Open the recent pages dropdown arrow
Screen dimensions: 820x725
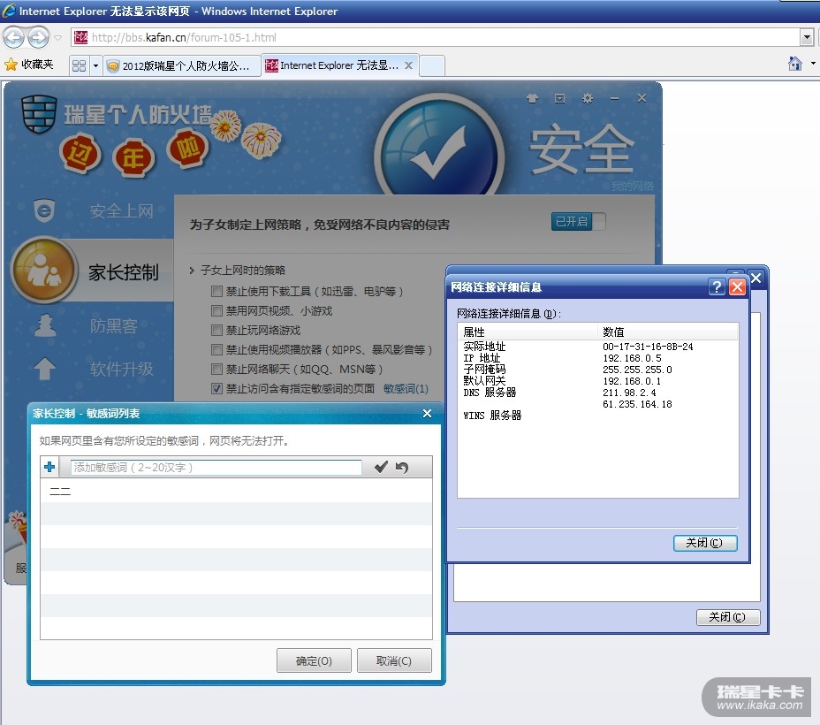pos(58,38)
